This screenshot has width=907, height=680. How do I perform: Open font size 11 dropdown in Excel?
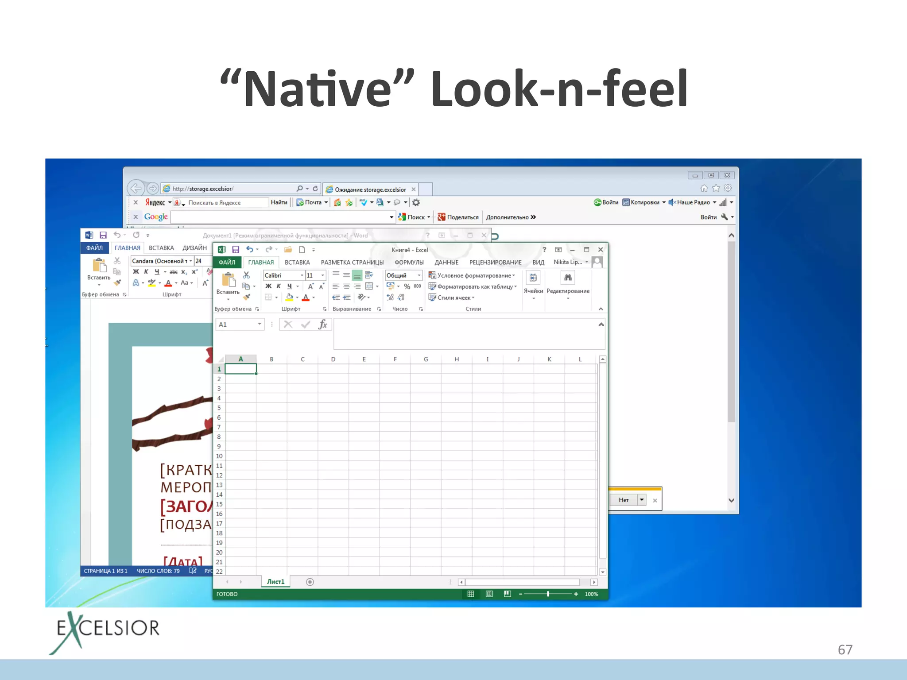pyautogui.click(x=322, y=275)
